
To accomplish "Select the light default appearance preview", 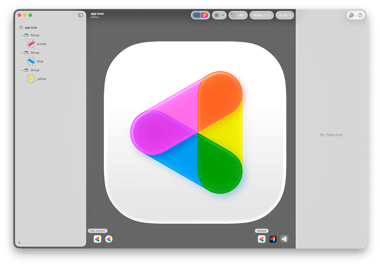I will [262, 239].
